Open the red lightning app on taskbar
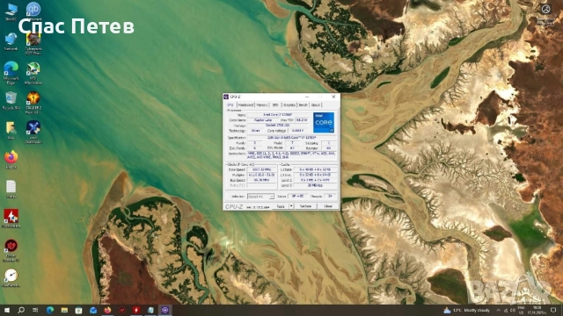563x316 pixels. click(x=136, y=310)
